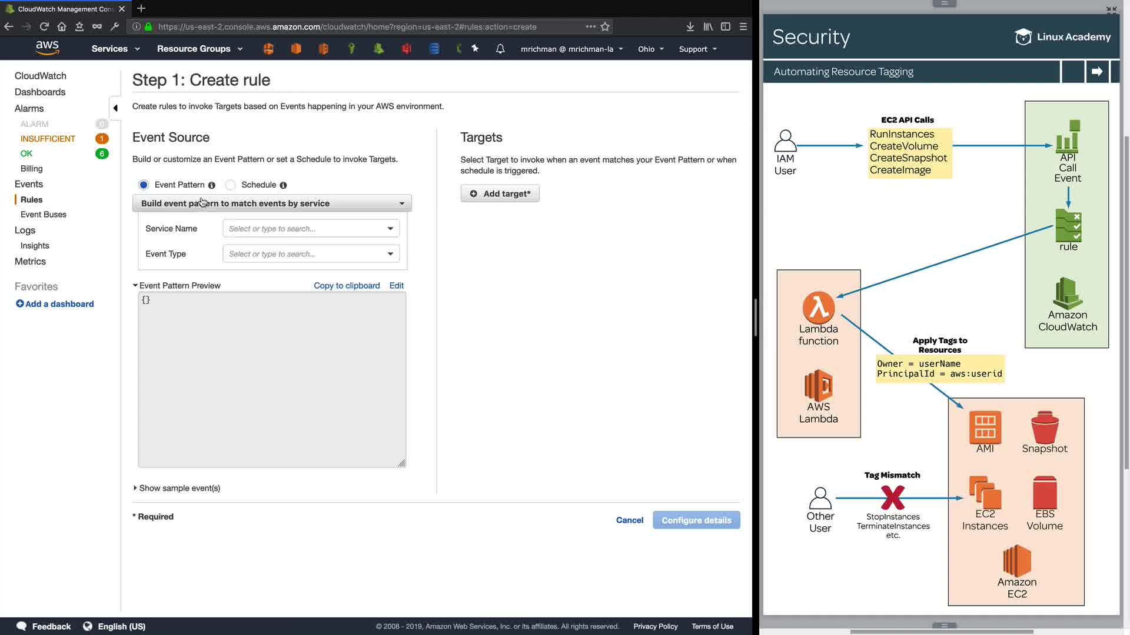Click the next slide arrow in Linux Academy panel
Screen dimensions: 1130x635
coord(1097,72)
